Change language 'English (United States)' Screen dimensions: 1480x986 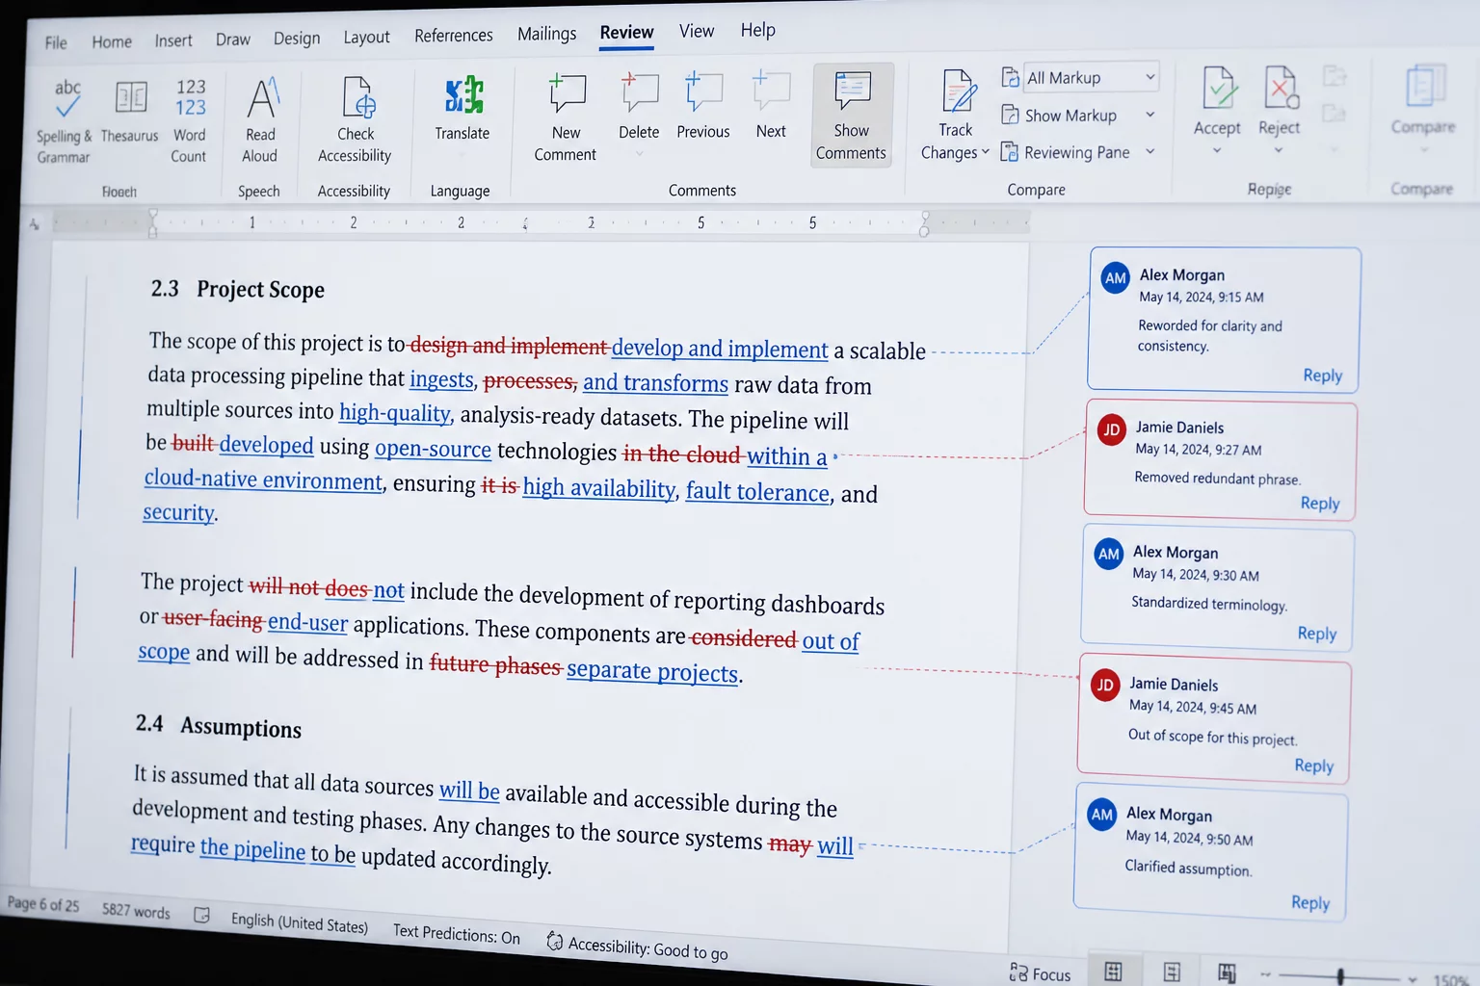pos(300,922)
